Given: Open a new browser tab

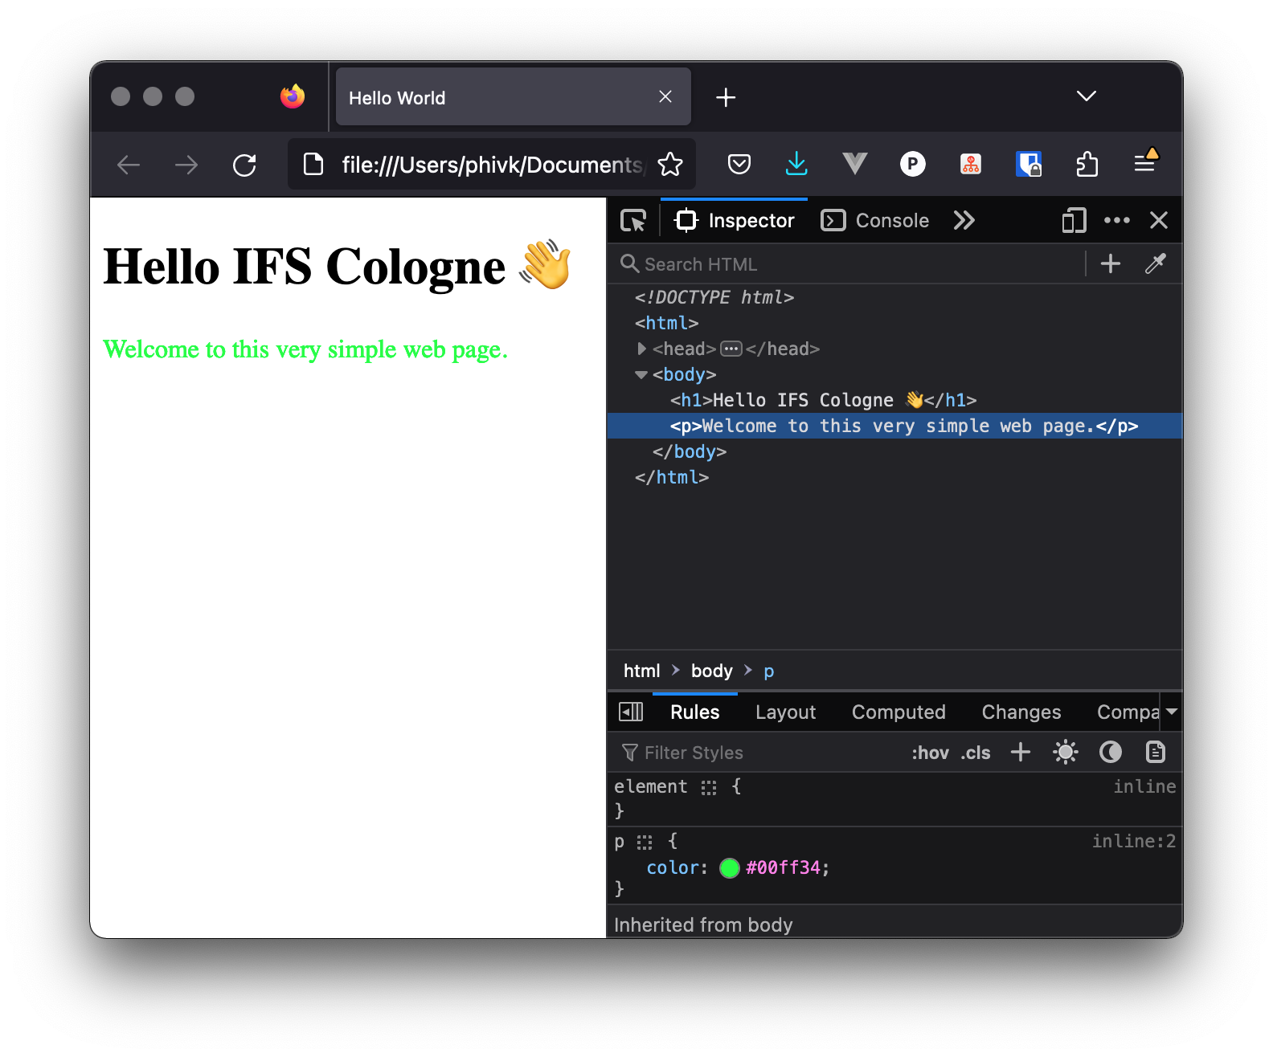Looking at the screenshot, I should pos(726,97).
